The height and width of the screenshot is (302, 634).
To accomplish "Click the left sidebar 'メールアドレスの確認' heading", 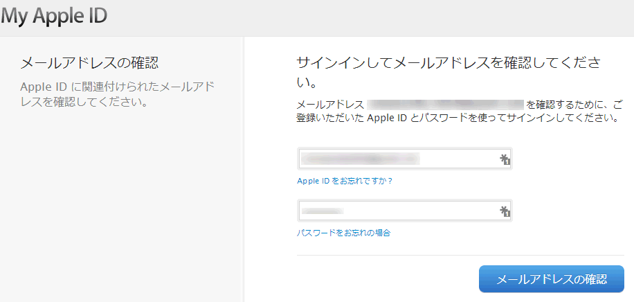I will point(90,64).
